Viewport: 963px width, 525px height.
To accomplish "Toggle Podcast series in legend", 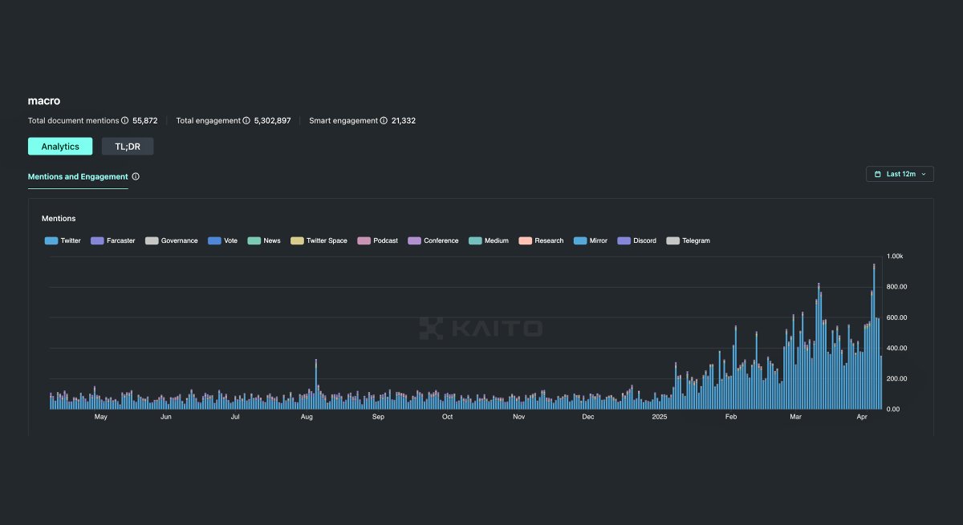I will 378,240.
